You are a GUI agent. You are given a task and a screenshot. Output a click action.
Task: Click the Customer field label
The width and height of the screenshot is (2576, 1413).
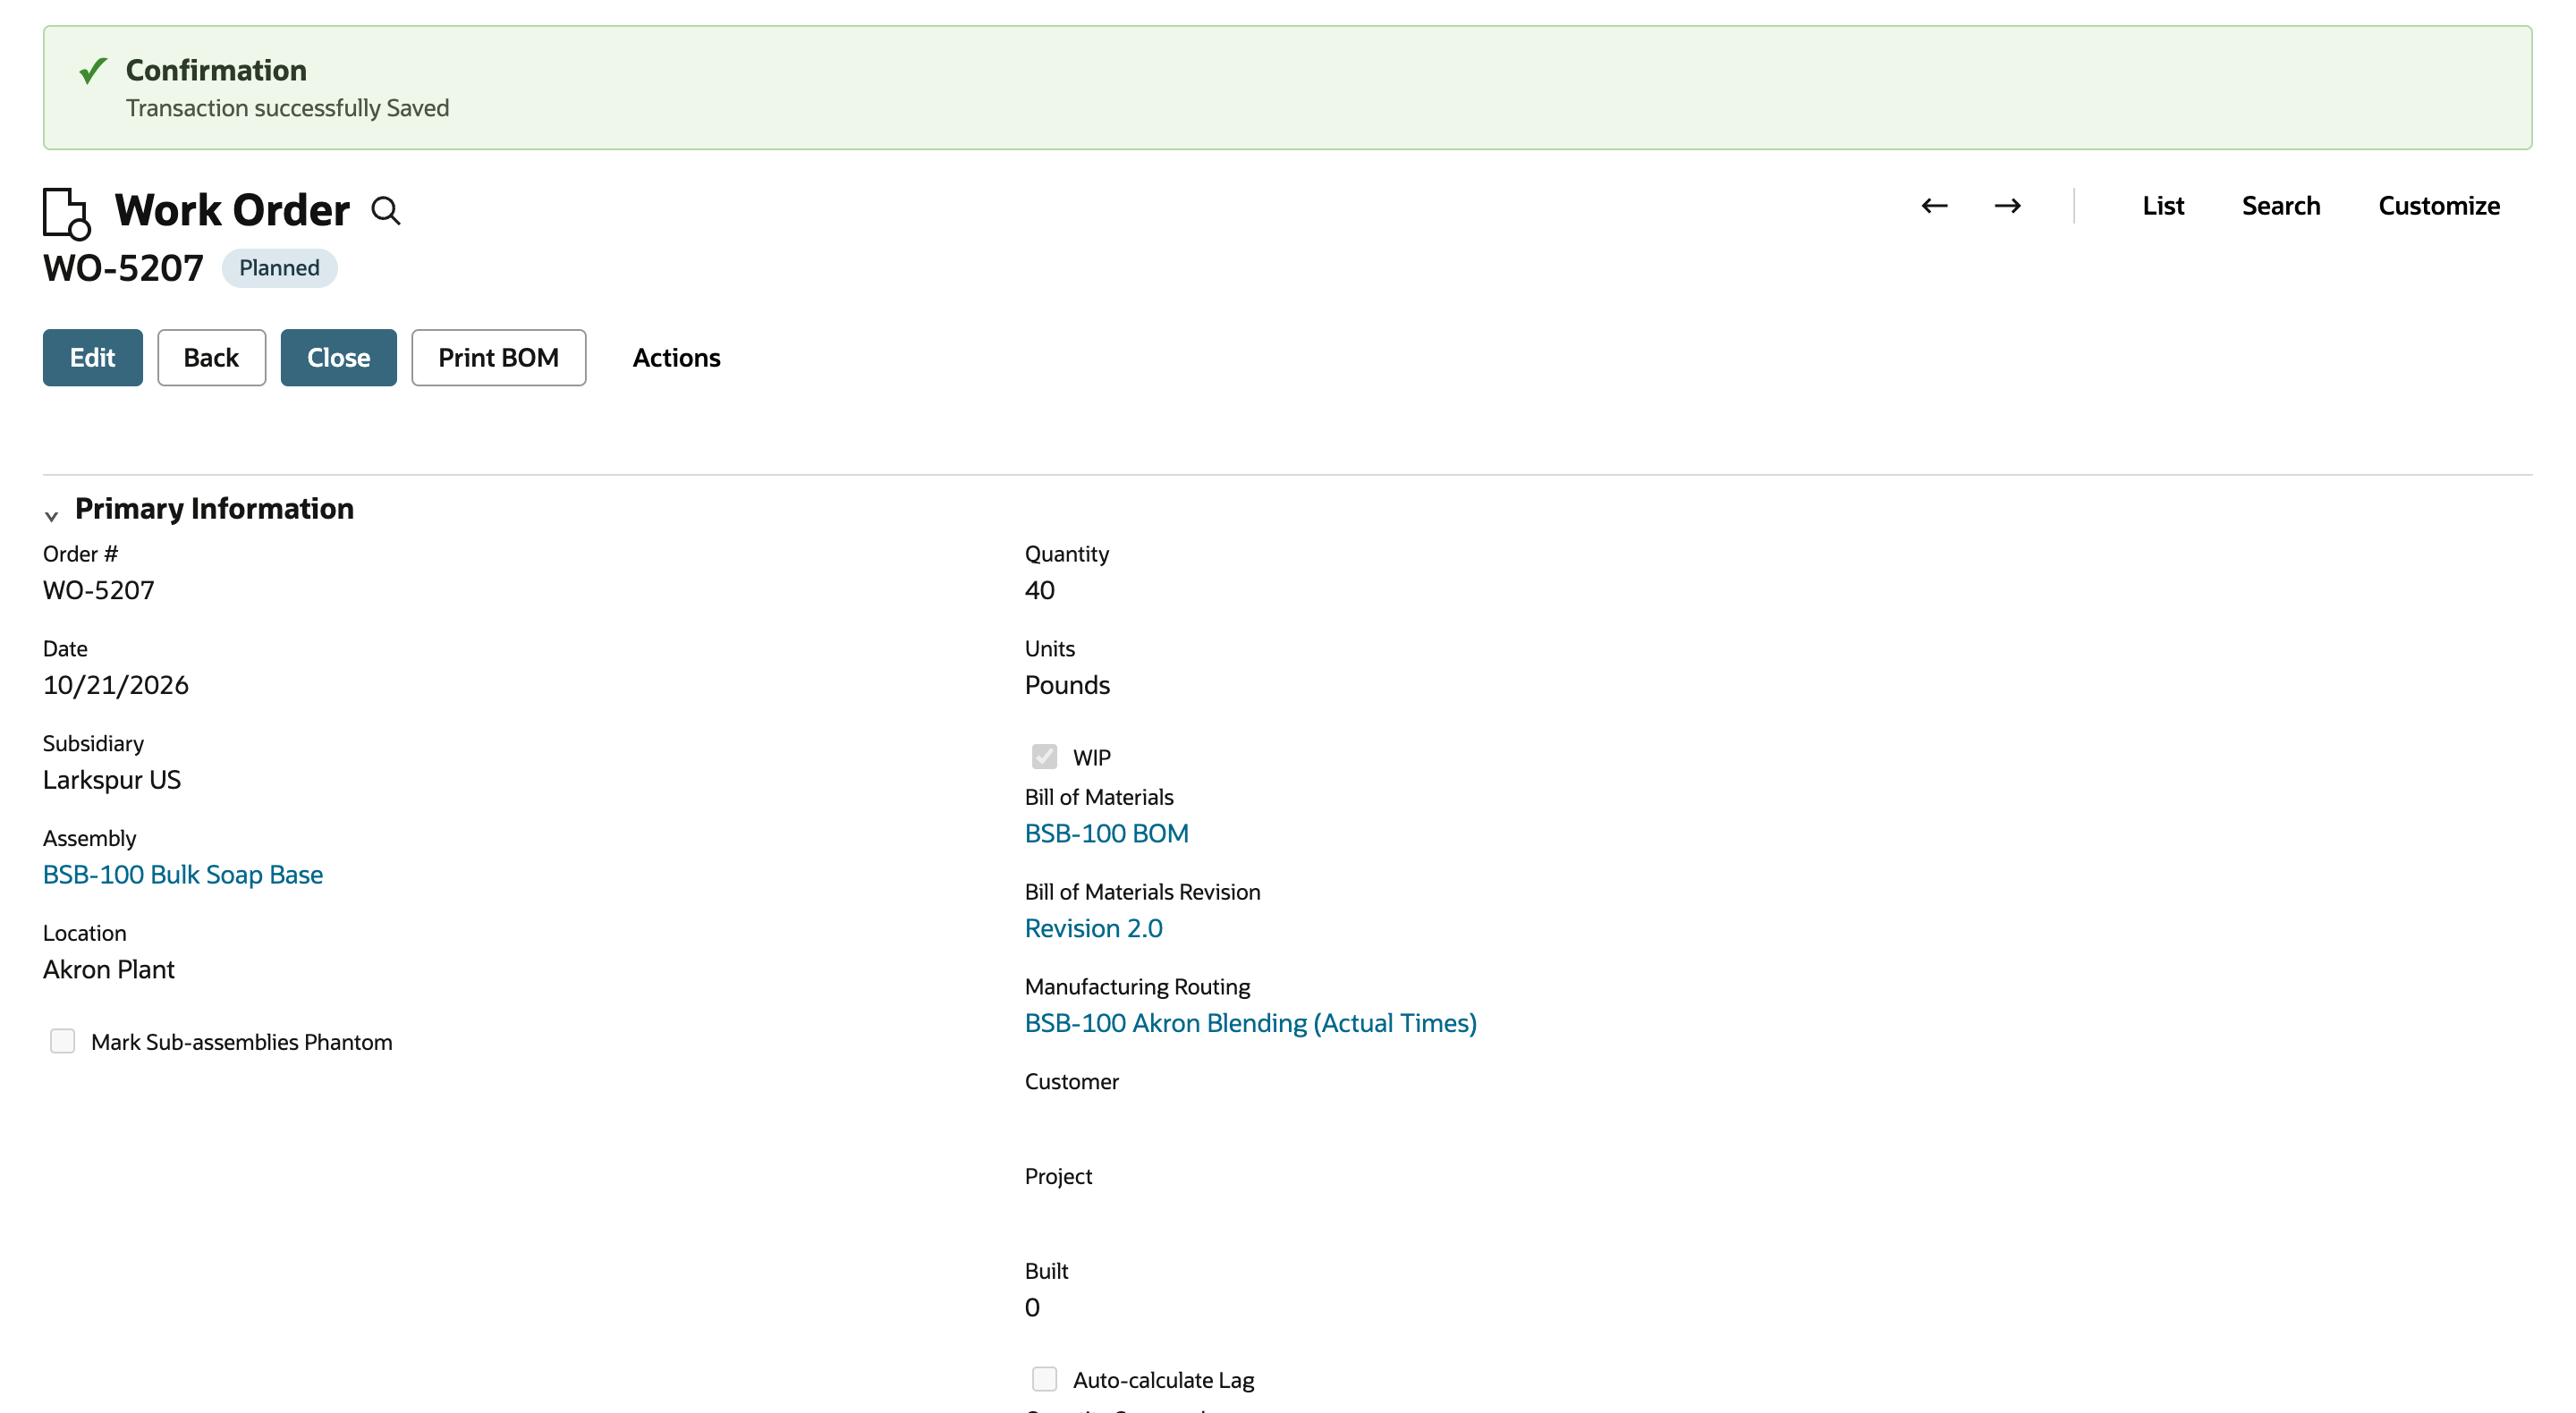(x=1071, y=1082)
